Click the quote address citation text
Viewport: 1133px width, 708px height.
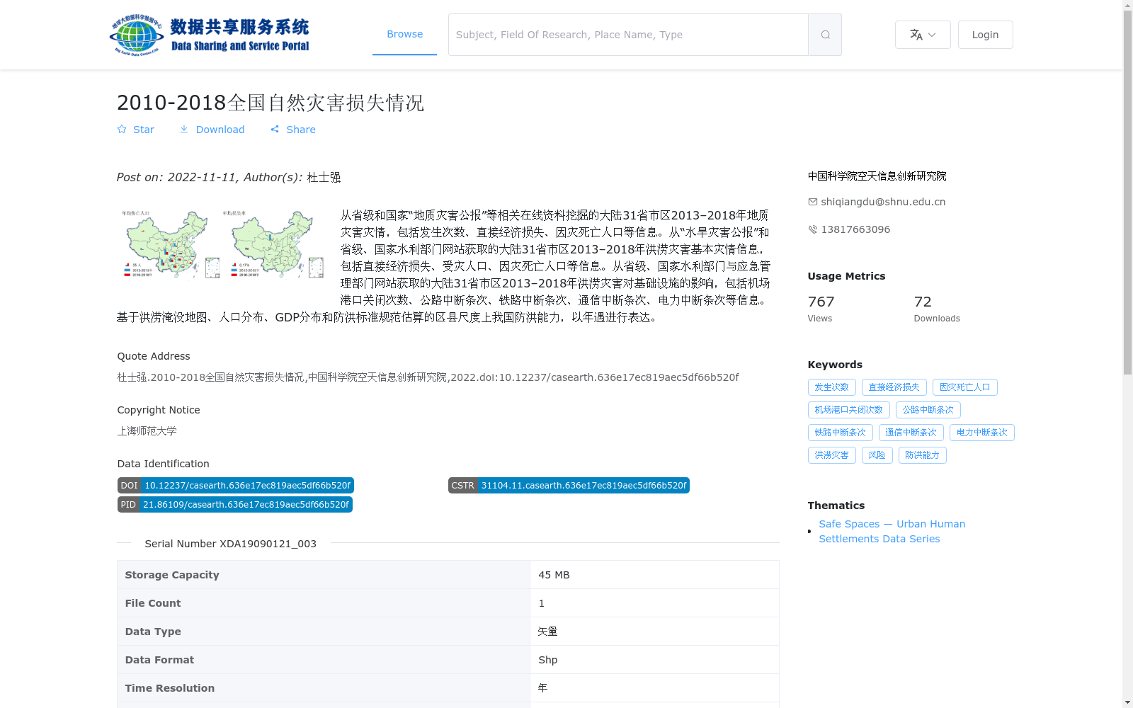tap(428, 377)
